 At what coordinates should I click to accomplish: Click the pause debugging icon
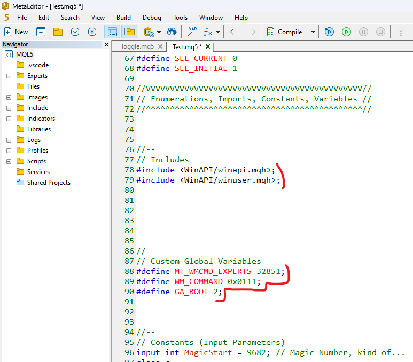[x=363, y=32]
